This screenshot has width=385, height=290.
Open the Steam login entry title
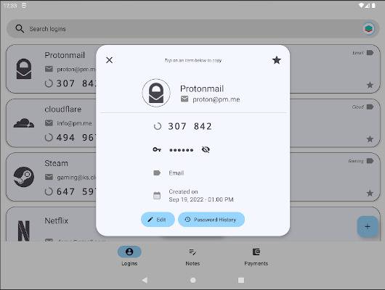click(x=56, y=164)
